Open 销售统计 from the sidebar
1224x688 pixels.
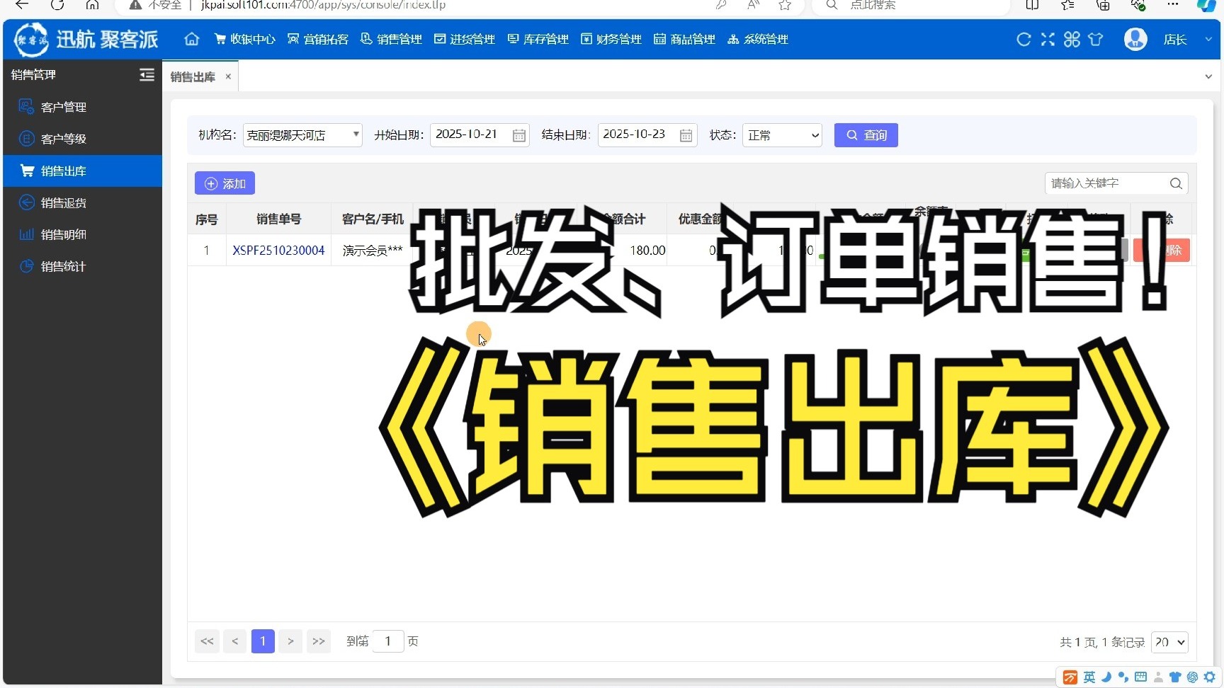point(64,267)
